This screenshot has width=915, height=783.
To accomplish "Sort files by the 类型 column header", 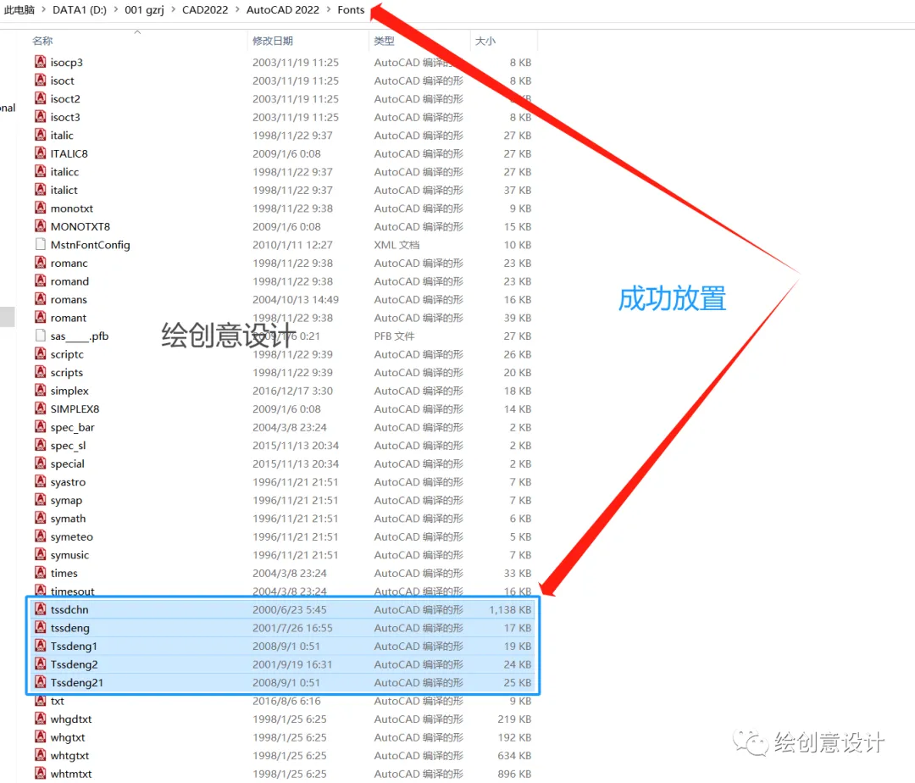I will [x=384, y=41].
